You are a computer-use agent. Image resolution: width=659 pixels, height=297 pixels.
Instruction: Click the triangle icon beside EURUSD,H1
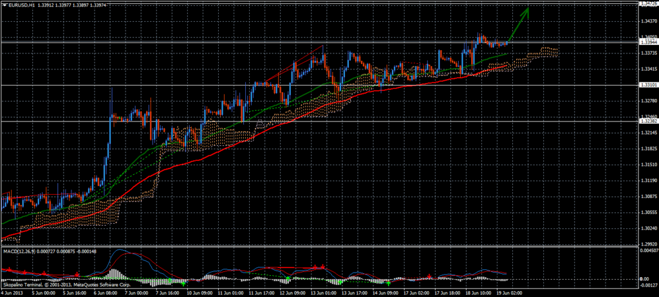pos(4,6)
